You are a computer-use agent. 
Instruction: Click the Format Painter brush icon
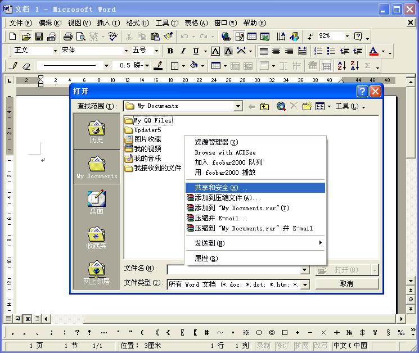point(168,37)
